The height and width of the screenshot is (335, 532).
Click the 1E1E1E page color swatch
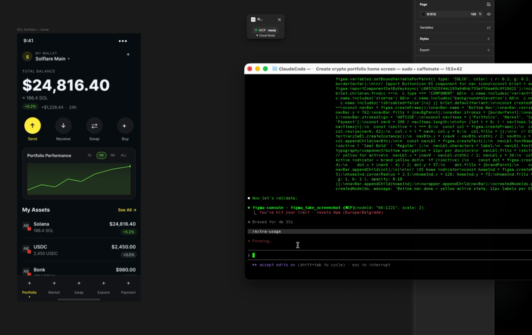(x=423, y=14)
